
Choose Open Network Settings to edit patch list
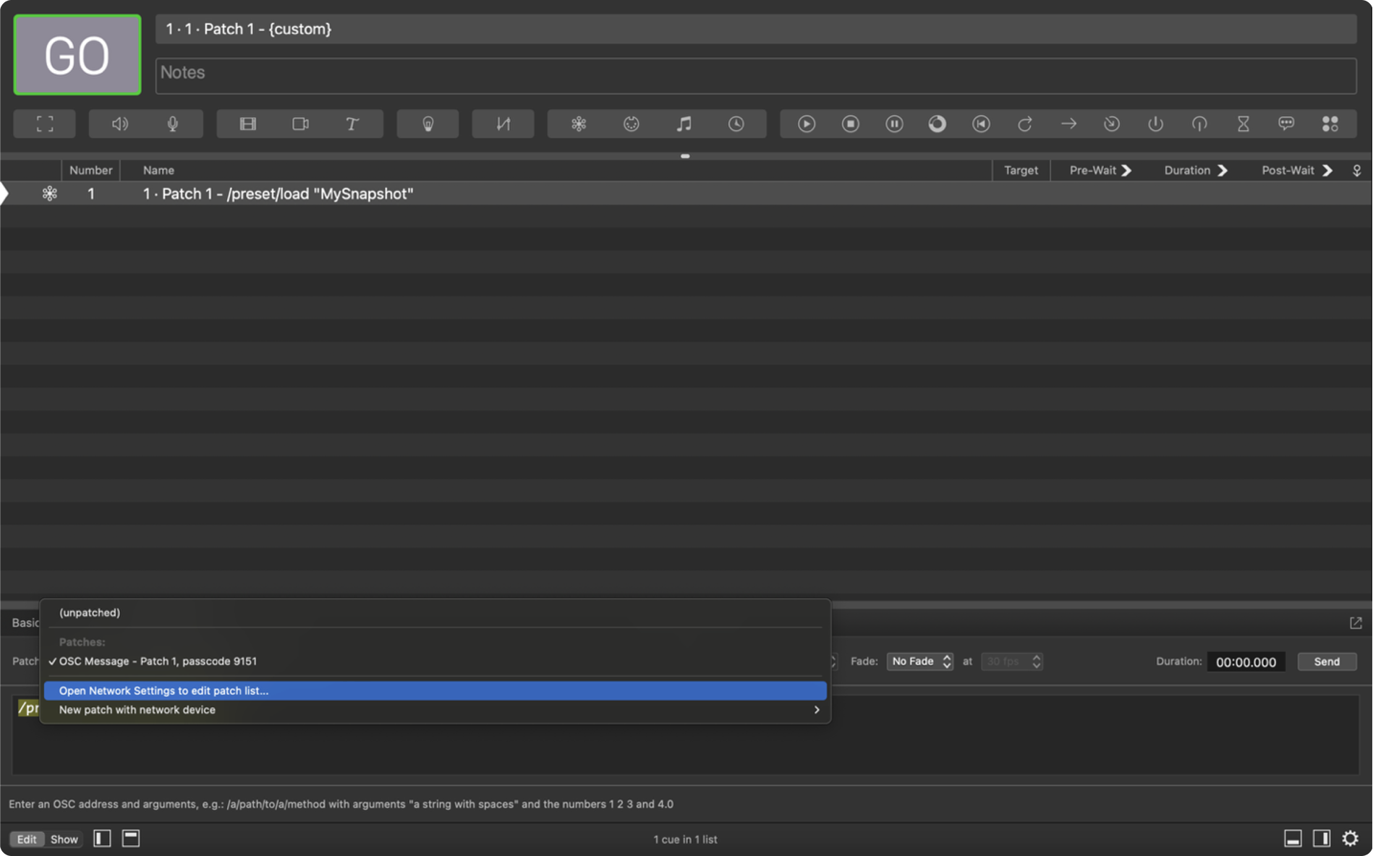[x=434, y=690]
